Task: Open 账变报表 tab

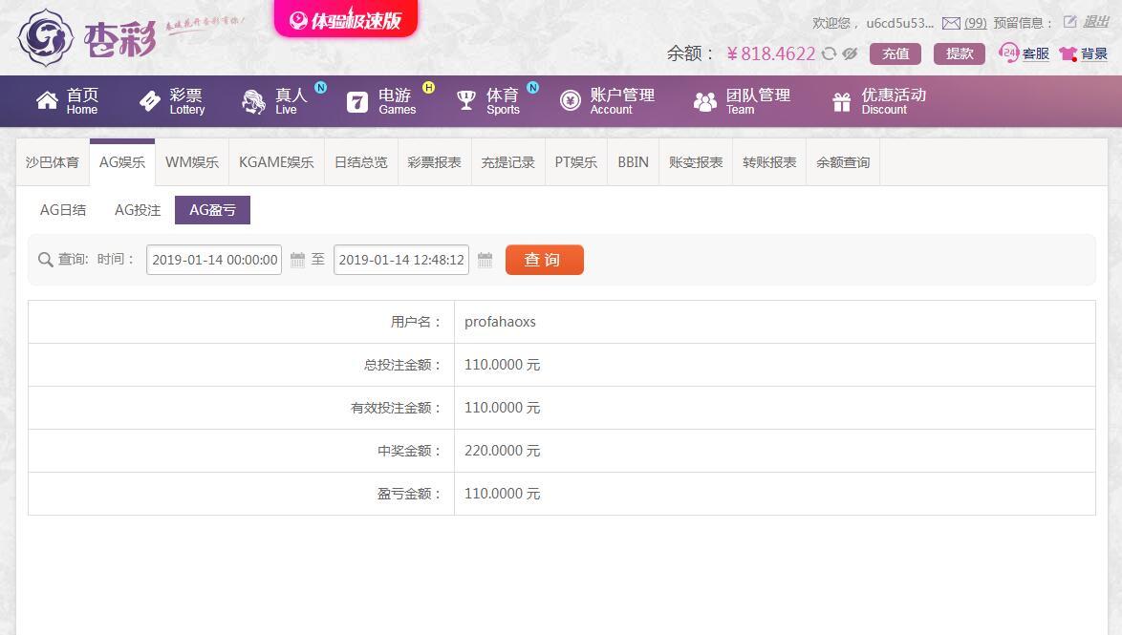Action: (696, 162)
